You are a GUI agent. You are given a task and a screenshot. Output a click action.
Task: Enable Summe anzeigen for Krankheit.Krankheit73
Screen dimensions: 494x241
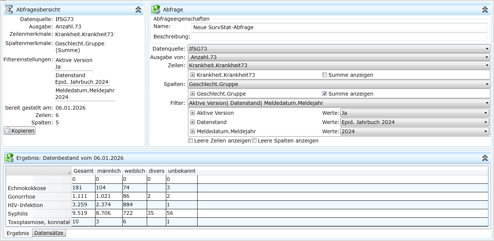click(324, 75)
